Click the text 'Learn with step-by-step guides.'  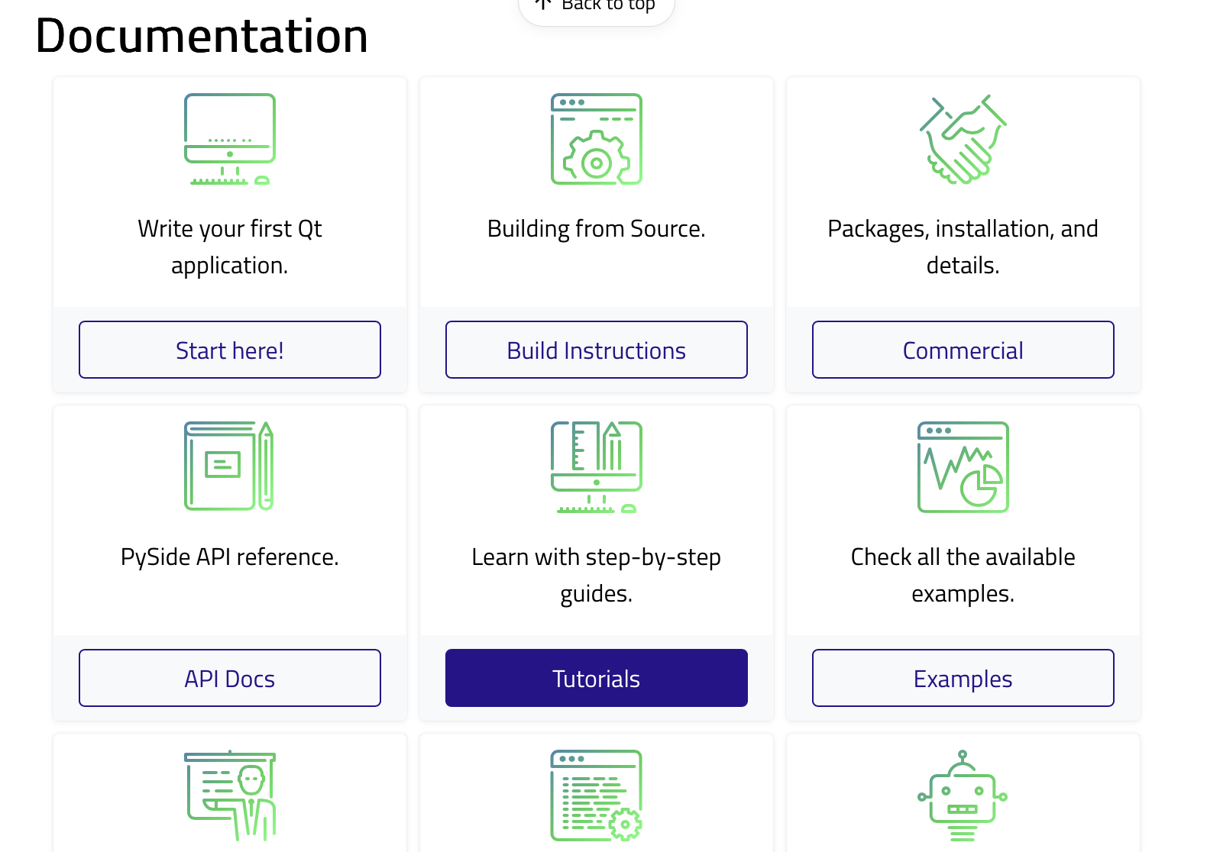click(597, 575)
